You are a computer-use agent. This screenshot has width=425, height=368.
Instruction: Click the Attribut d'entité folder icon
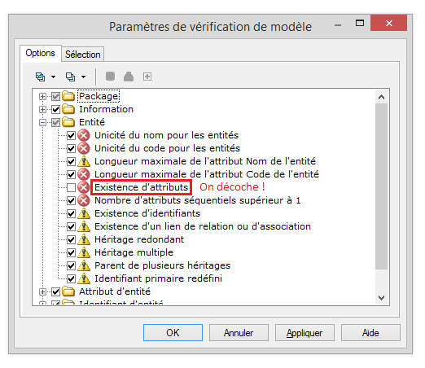(68, 291)
